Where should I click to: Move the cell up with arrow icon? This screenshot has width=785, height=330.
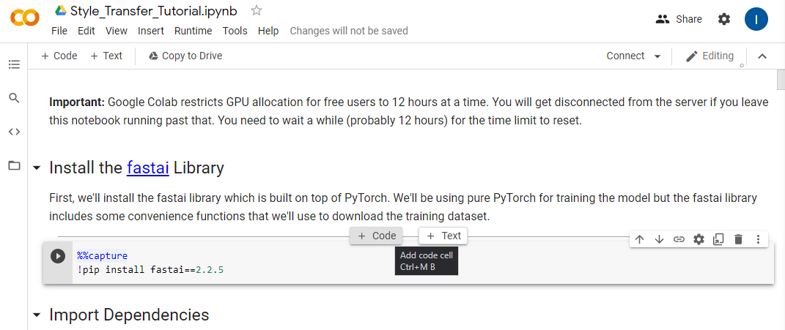[x=639, y=239]
